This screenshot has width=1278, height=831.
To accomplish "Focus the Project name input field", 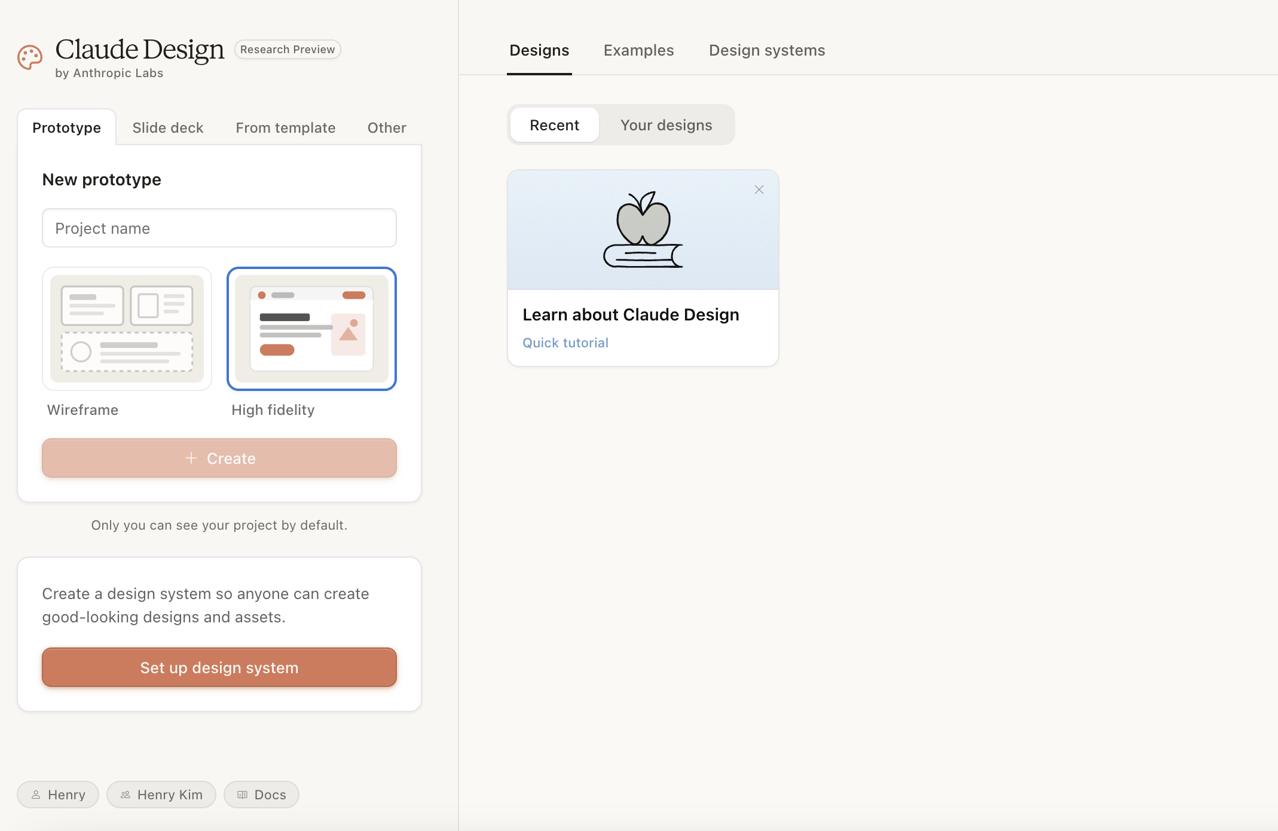I will point(219,228).
